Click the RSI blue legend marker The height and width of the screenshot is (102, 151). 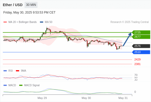(5, 71)
